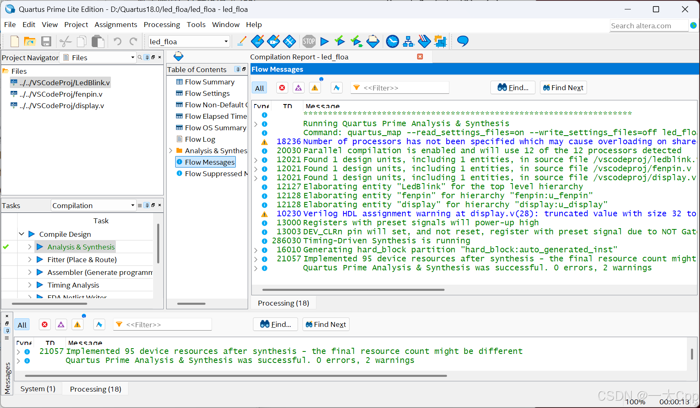The image size is (700, 408).
Task: Toggle error filter in Flow Messages
Action: [x=282, y=88]
